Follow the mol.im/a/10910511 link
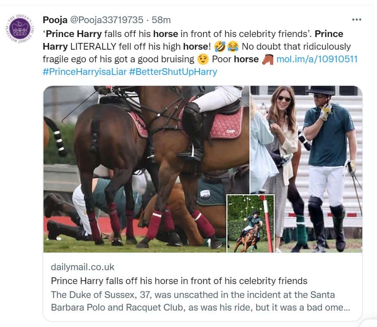Image resolution: width=377 pixels, height=327 pixels. point(317,59)
